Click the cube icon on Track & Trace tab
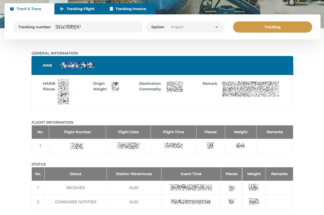 tap(12, 9)
